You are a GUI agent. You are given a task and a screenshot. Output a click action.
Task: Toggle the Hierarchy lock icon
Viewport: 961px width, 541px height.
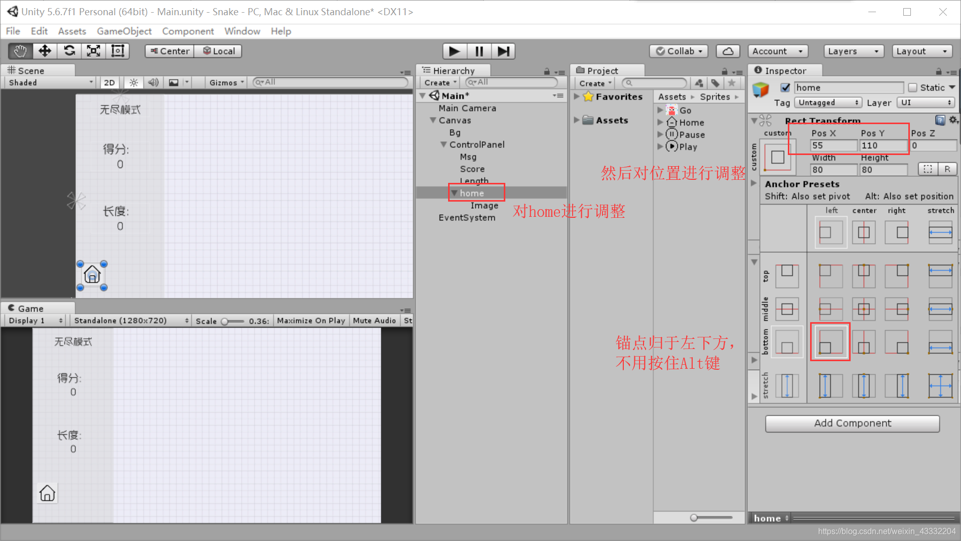pyautogui.click(x=547, y=71)
